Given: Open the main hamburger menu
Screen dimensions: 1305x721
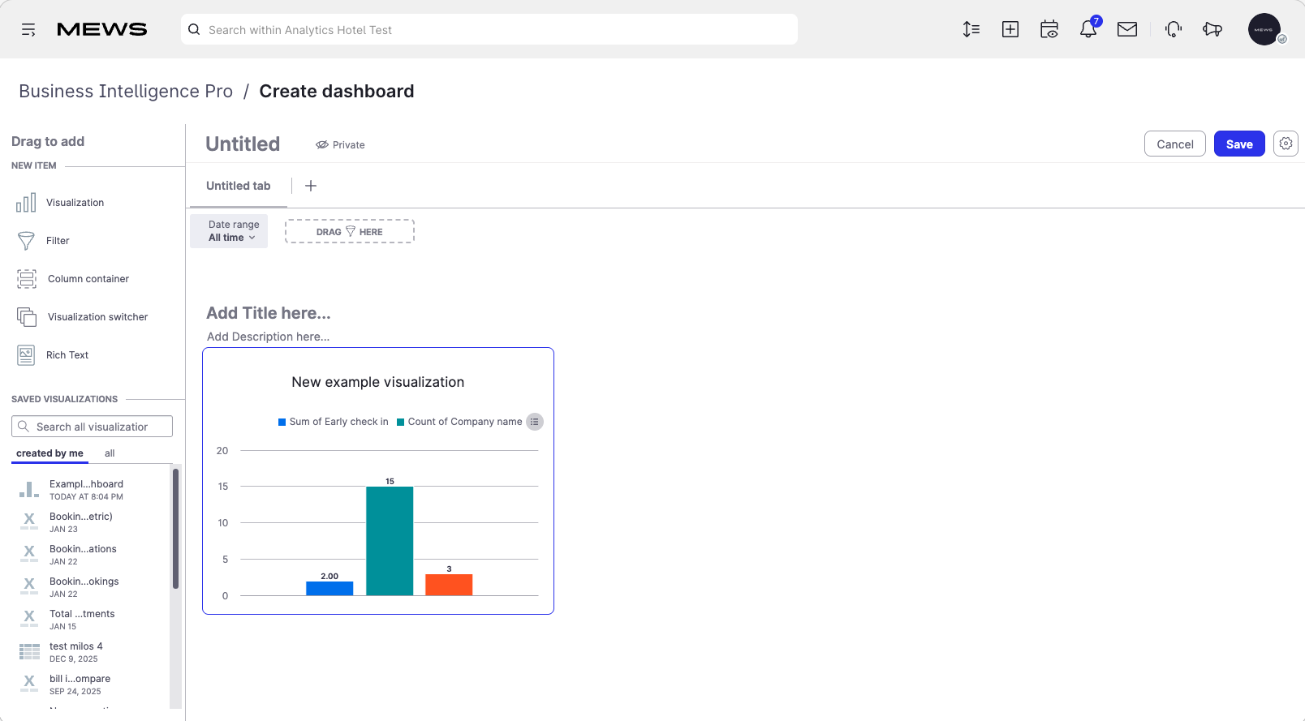Looking at the screenshot, I should tap(28, 30).
